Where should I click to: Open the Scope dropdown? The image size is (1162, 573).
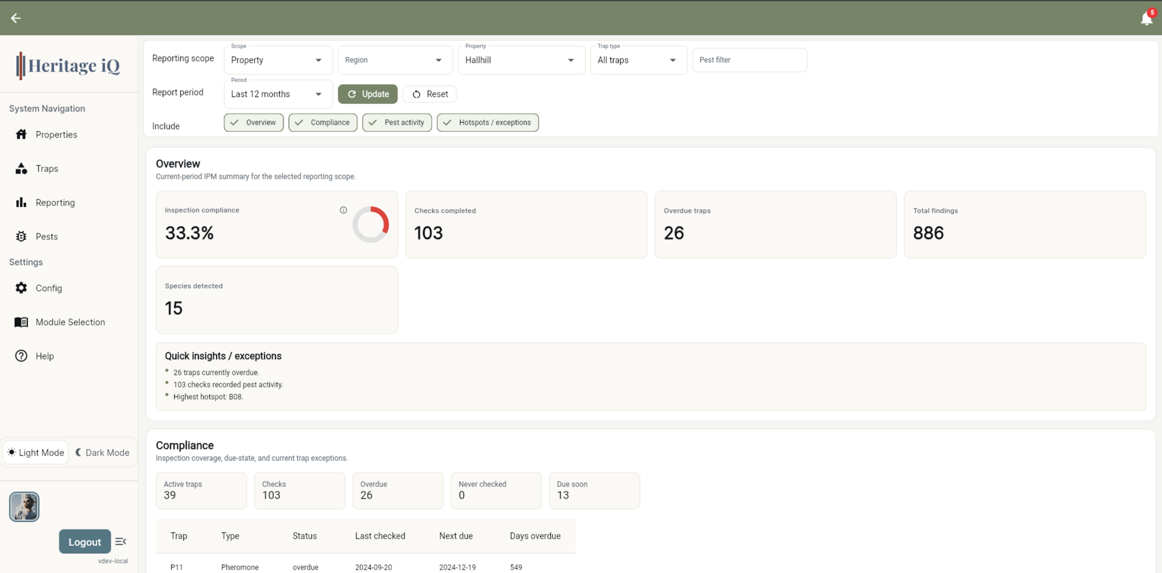[x=278, y=60]
